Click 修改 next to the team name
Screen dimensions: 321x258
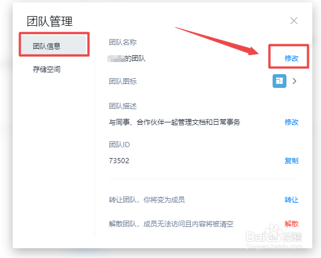pos(292,59)
